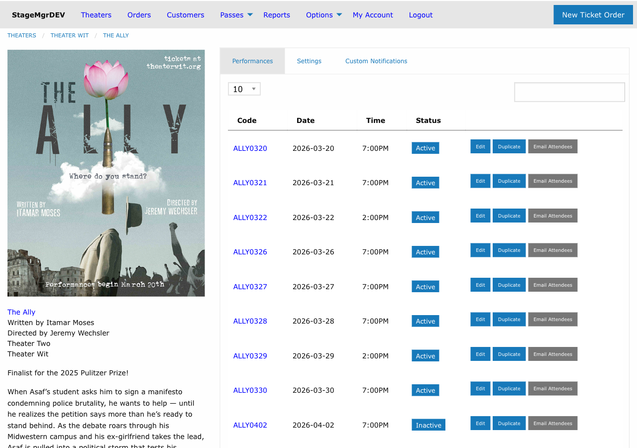This screenshot has height=448, width=637.
Task: Focus the performances search field
Action: tap(569, 92)
